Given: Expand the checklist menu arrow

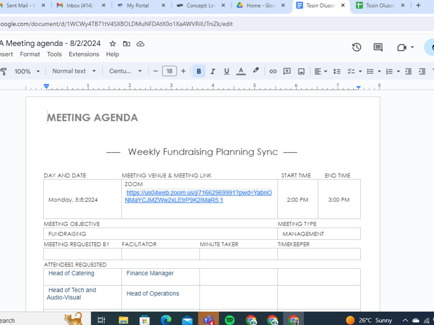Looking at the screenshot, I should tap(360, 71).
